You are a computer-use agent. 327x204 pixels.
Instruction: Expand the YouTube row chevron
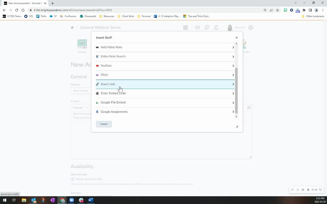point(233,66)
